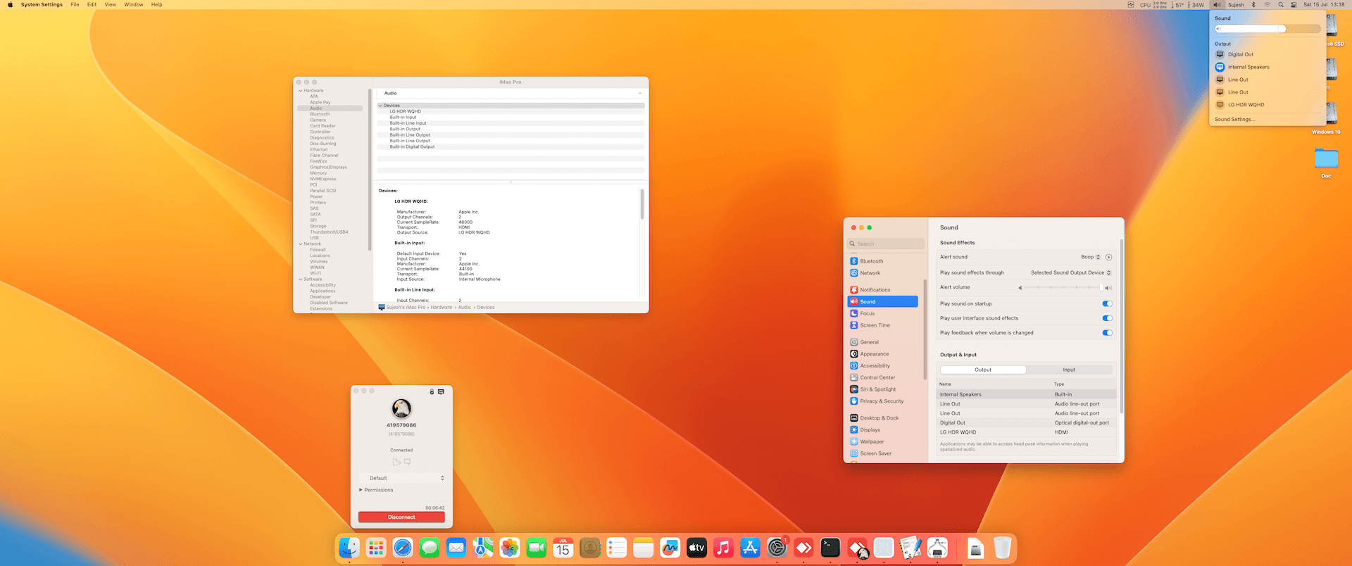1352x566 pixels.
Task: Open Photos app in the Dock
Action: (x=510, y=548)
